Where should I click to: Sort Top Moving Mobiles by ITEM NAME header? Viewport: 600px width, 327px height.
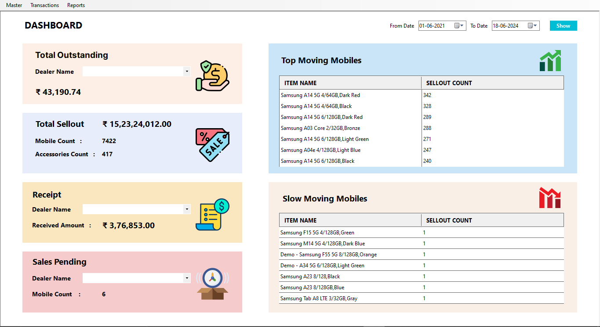[x=350, y=83]
